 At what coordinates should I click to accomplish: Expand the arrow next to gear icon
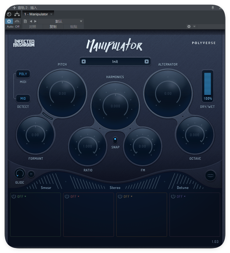point(194,26)
